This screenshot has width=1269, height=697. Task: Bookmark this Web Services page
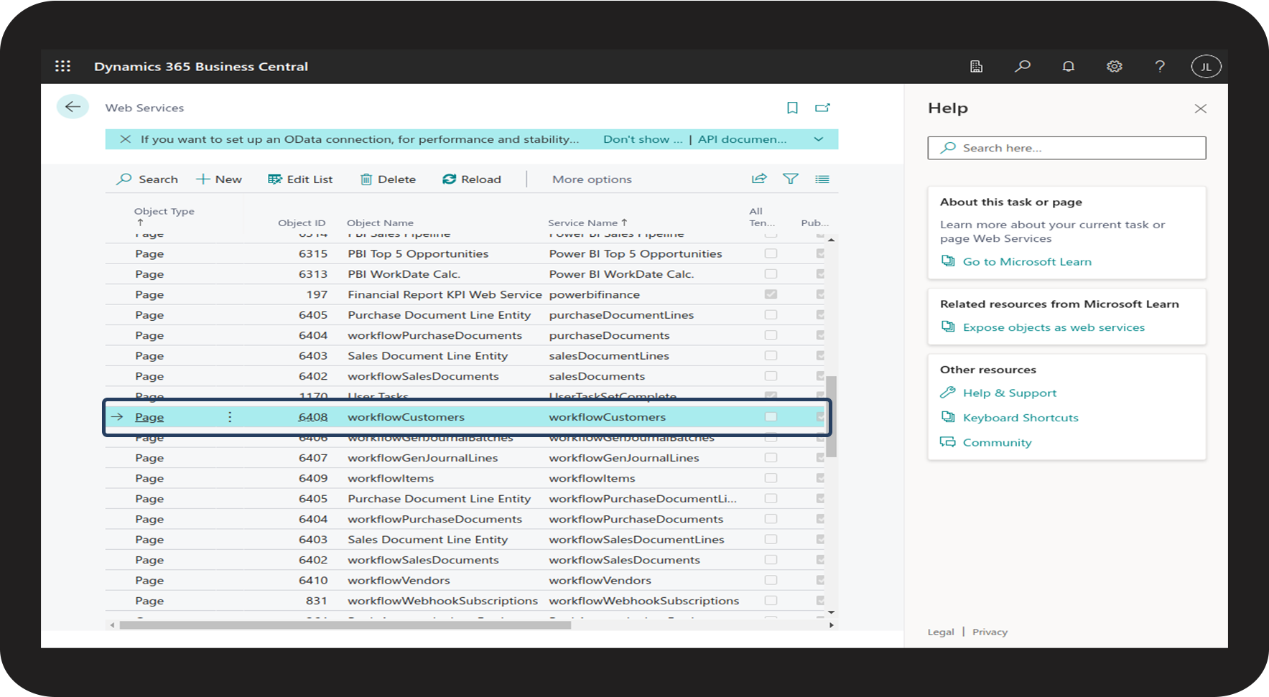click(x=792, y=108)
